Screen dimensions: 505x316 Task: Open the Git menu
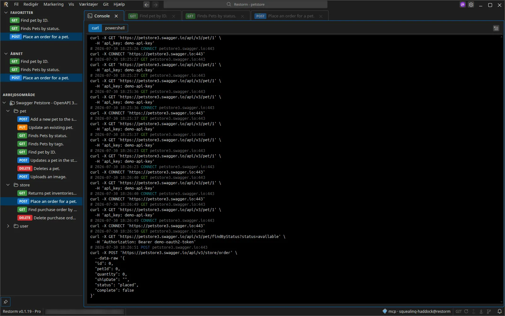click(x=106, y=4)
